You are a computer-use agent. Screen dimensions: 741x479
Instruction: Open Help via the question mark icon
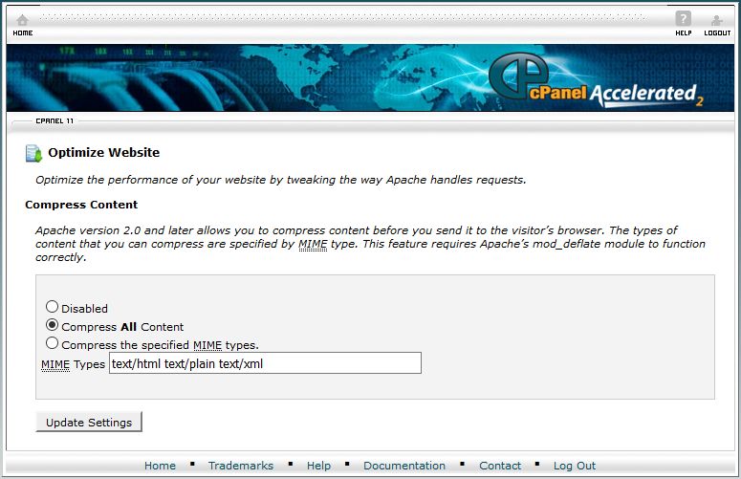click(x=683, y=20)
